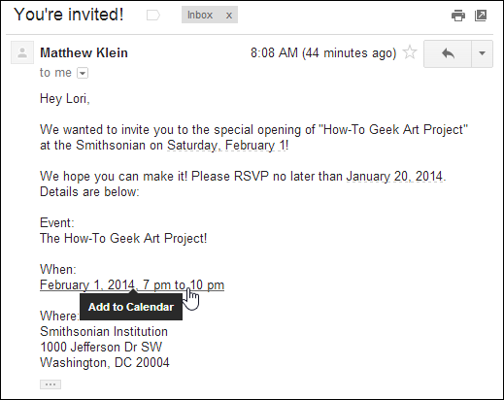Click the 'Saturday, February 1' date link
This screenshot has width=504, height=400.
tap(226, 146)
